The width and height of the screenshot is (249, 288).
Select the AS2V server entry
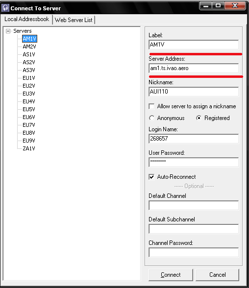point(29,62)
